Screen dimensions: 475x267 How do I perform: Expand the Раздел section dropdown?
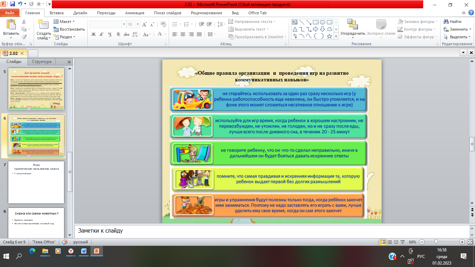[x=64, y=37]
